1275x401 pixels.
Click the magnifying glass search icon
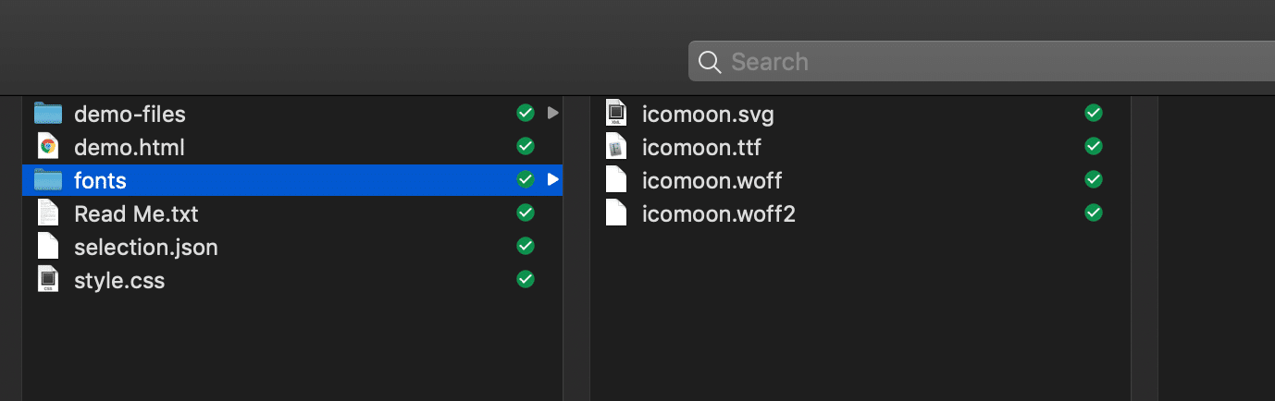710,62
